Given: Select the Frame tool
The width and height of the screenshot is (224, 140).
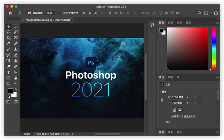Looking at the screenshot, I should (x=15, y=38).
